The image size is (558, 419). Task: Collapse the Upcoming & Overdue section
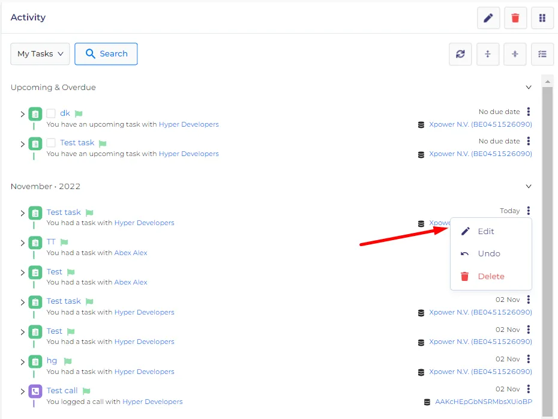click(529, 88)
